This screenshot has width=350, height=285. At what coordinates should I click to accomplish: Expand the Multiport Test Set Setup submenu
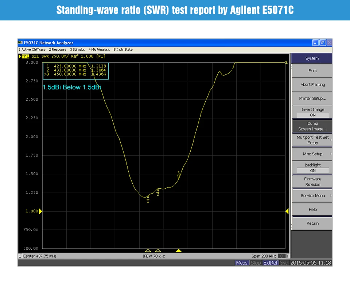pos(312,140)
